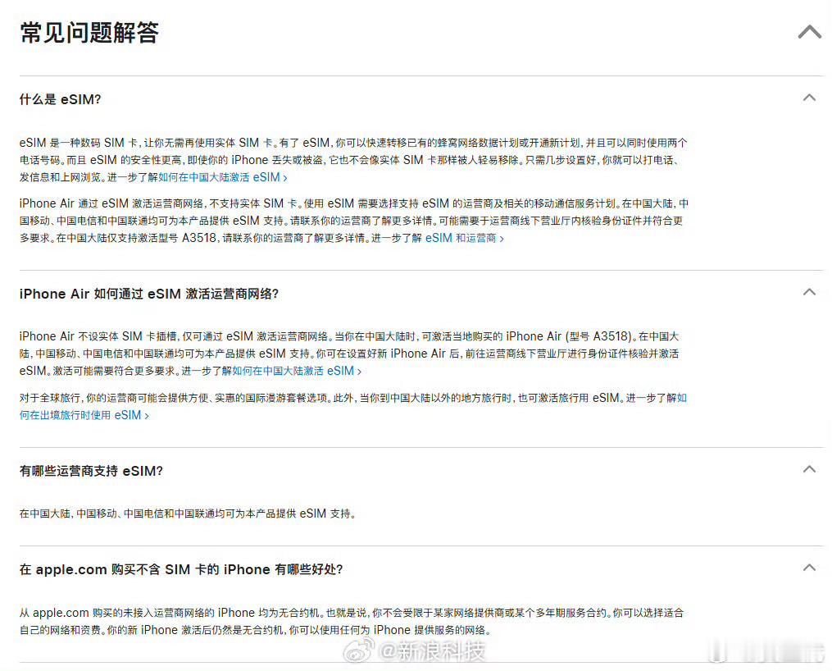Viewport: 832px width, 671px height.
Task: Open the 如何在出境旅行时使用 eSIM link
Action: point(84,415)
